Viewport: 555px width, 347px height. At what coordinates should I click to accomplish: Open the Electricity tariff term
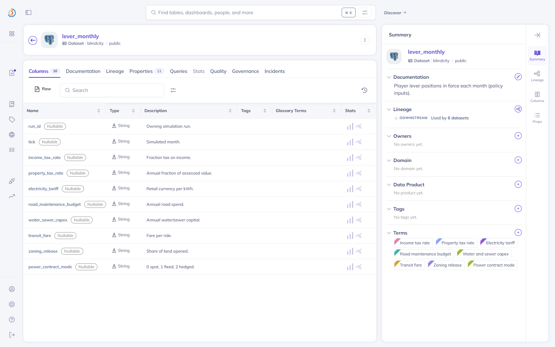(x=499, y=243)
